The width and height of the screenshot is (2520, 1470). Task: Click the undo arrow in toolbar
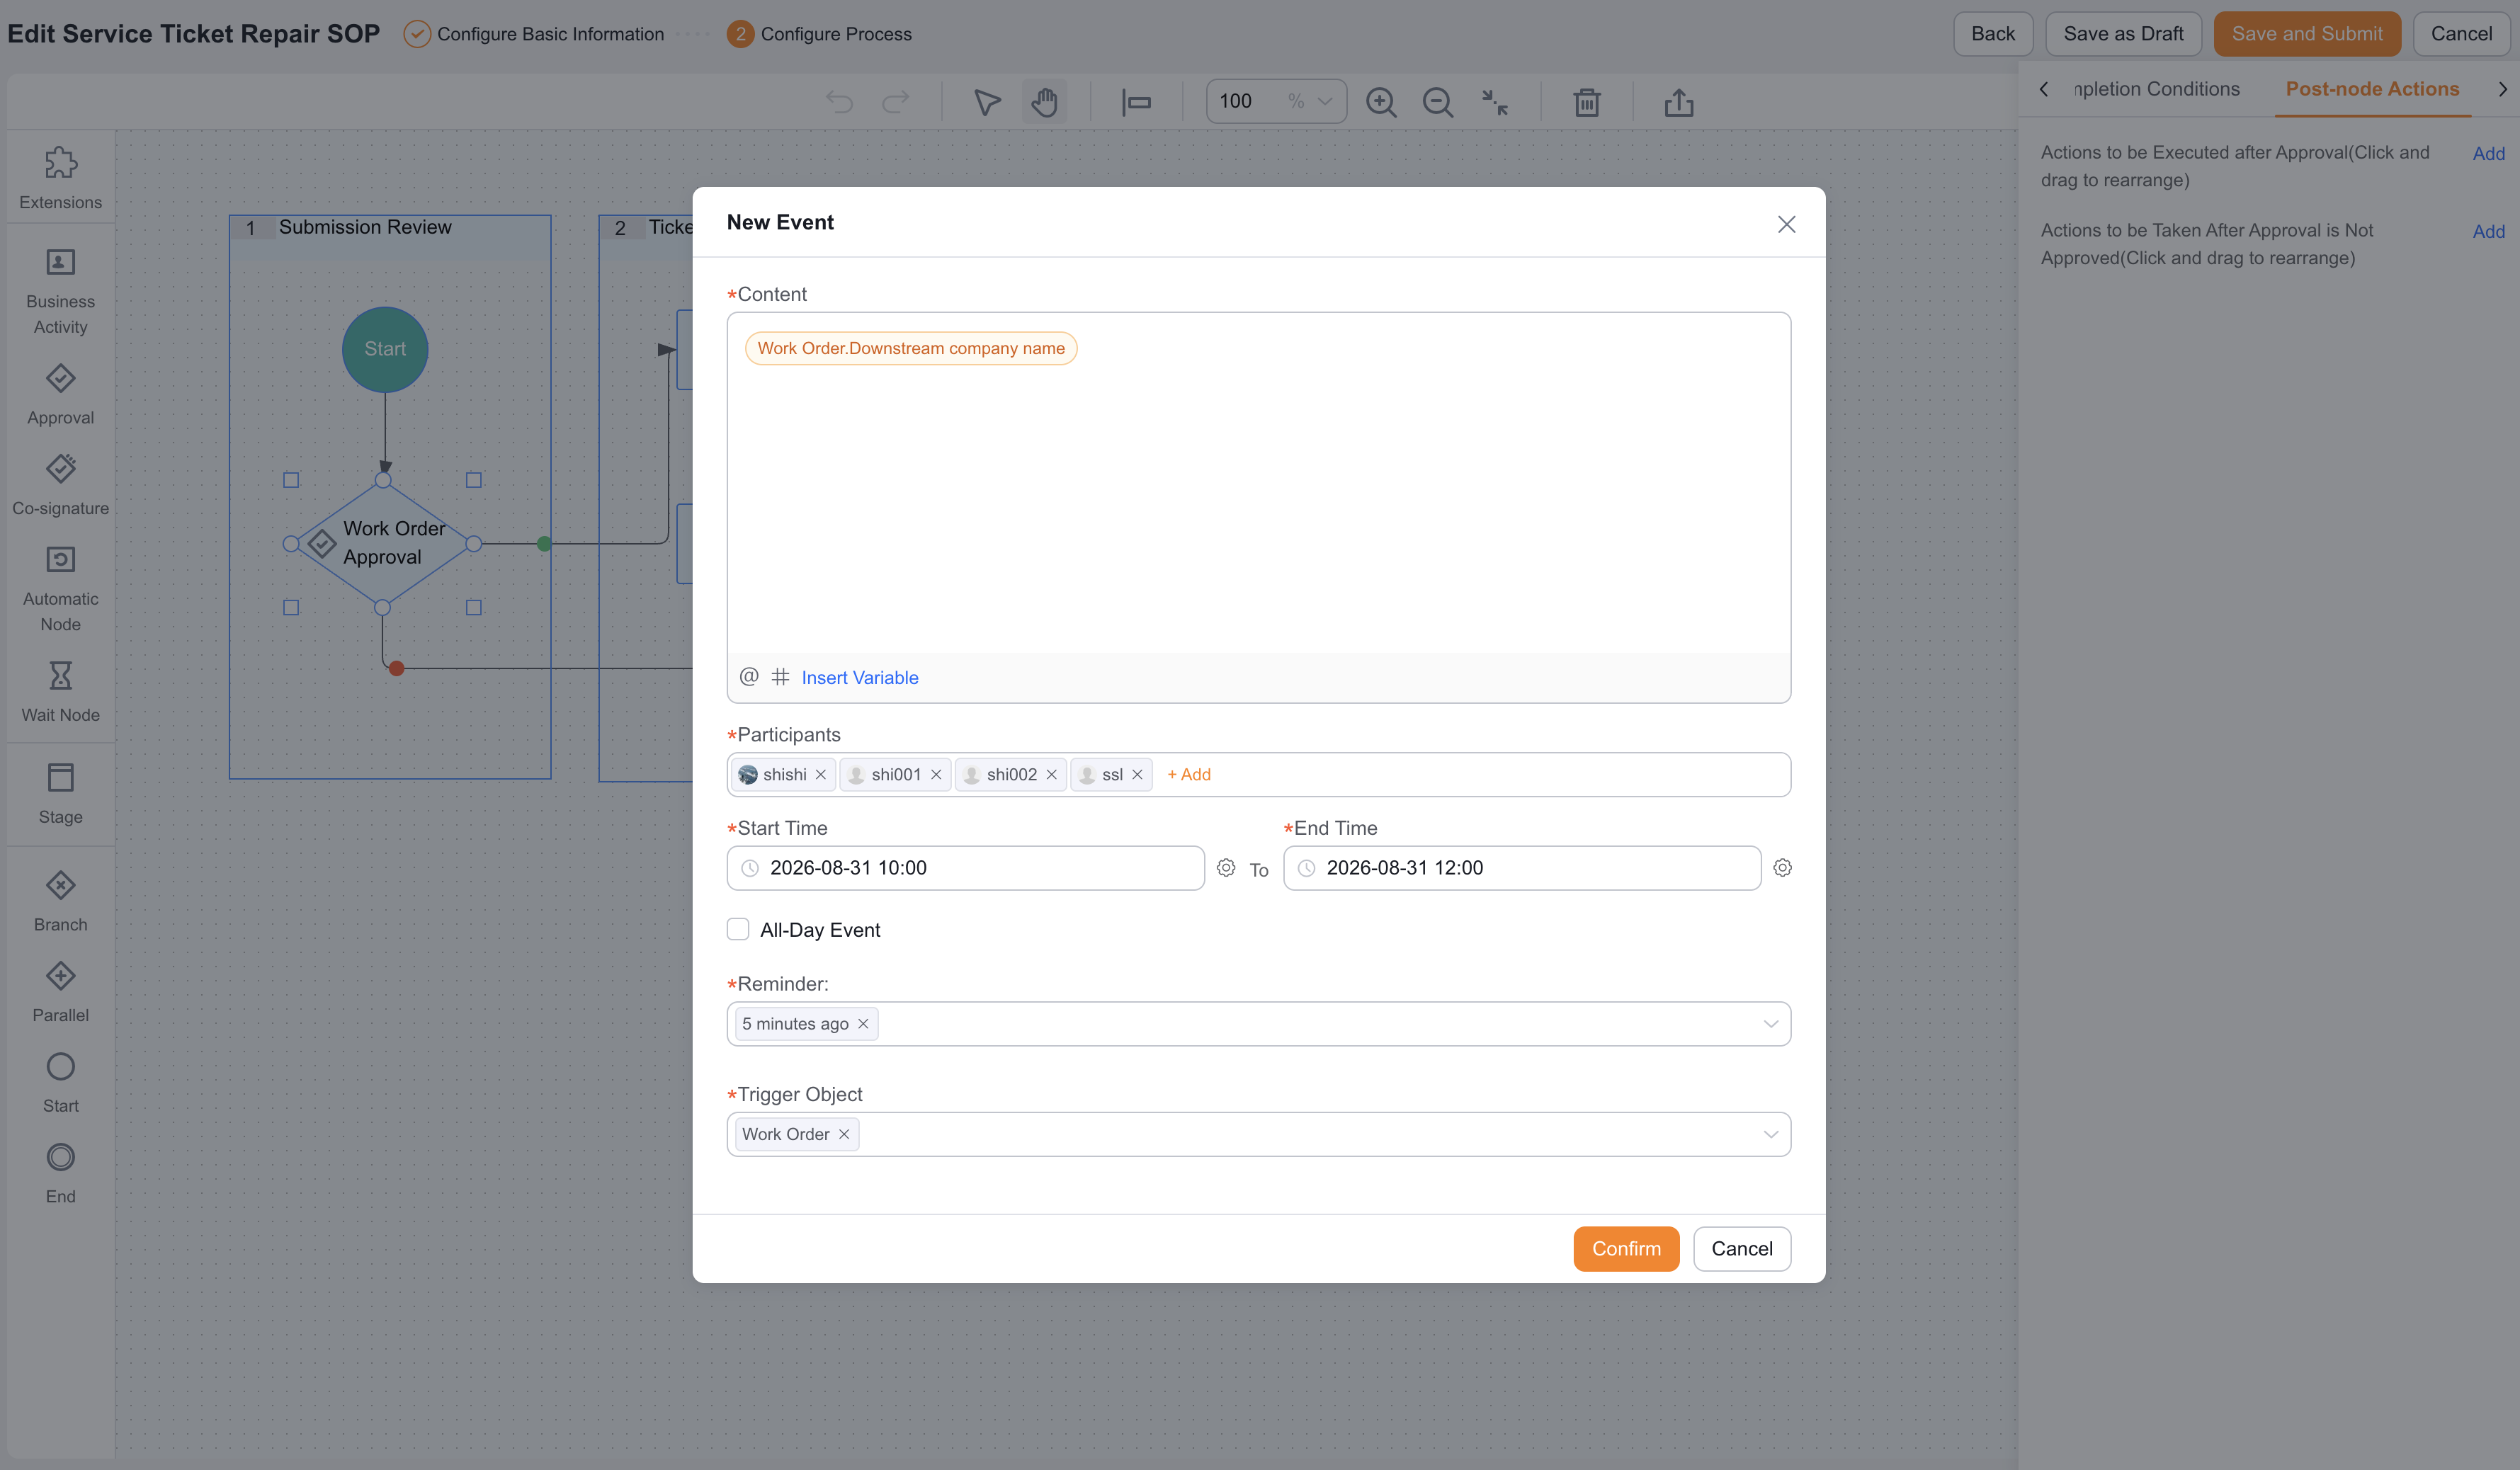tap(839, 102)
